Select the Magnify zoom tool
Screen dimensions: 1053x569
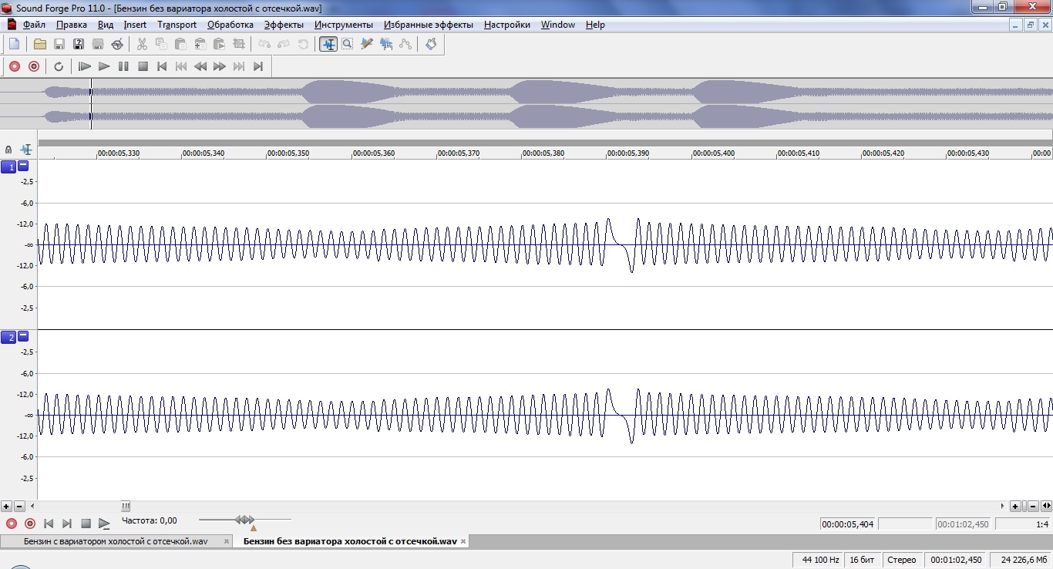[x=348, y=44]
